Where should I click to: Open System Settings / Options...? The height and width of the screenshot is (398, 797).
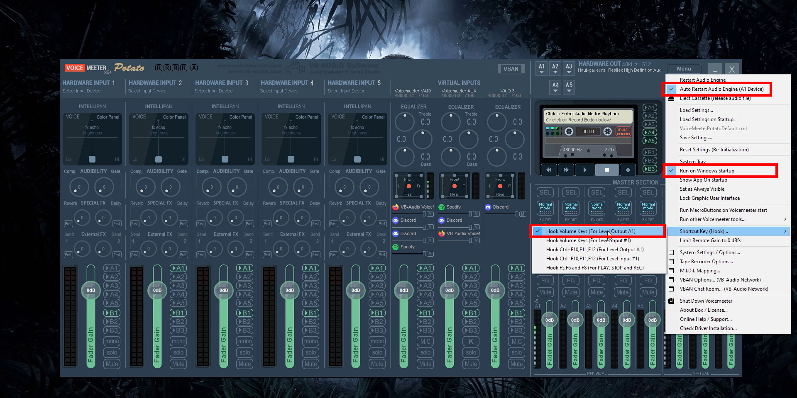[x=710, y=252]
